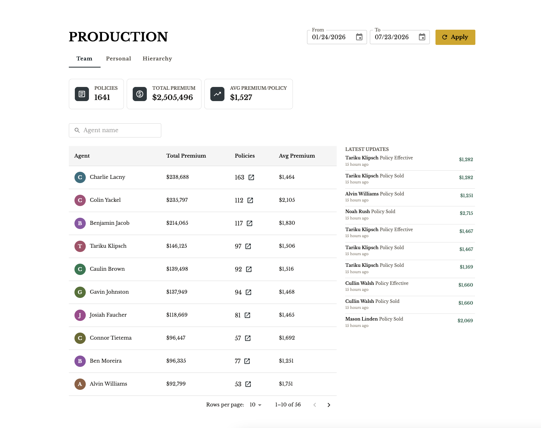Open Alvin Williams' policies external link icon
This screenshot has height=428, width=541.
click(x=248, y=384)
